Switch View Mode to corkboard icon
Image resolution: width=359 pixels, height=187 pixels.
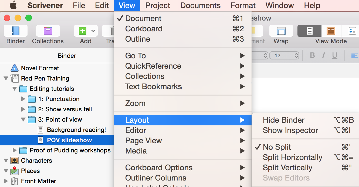[331, 31]
